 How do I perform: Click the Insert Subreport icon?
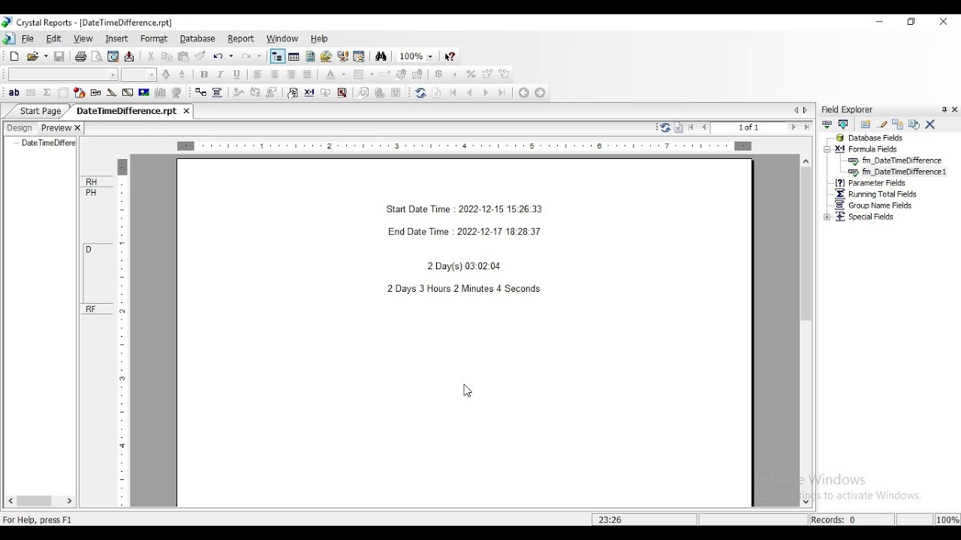[95, 93]
